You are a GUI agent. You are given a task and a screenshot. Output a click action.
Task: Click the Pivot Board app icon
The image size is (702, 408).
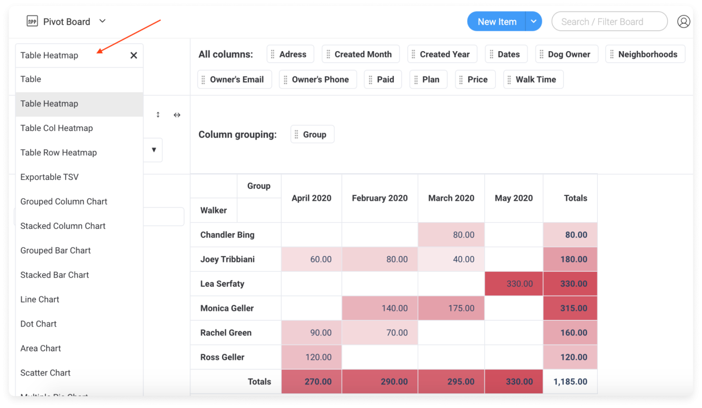(32, 21)
